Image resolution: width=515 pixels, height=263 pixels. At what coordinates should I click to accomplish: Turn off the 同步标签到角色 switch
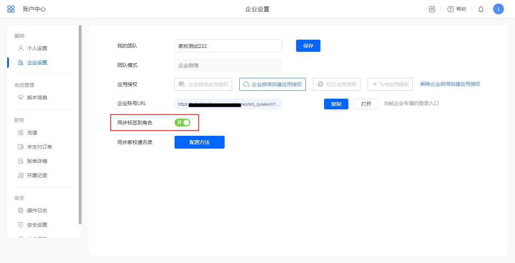[x=182, y=123]
